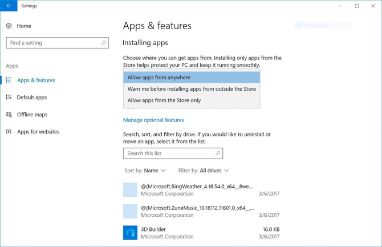Click magnifier icon in Search this list
This screenshot has height=247, width=382.
pyautogui.click(x=217, y=153)
